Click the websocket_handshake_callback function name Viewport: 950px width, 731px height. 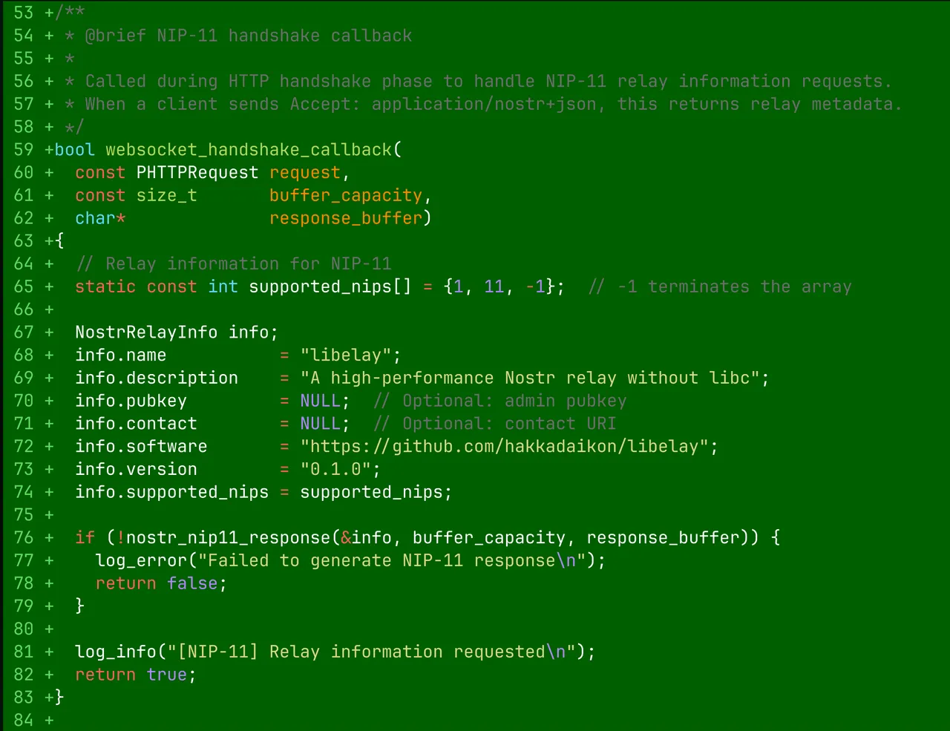click(248, 150)
